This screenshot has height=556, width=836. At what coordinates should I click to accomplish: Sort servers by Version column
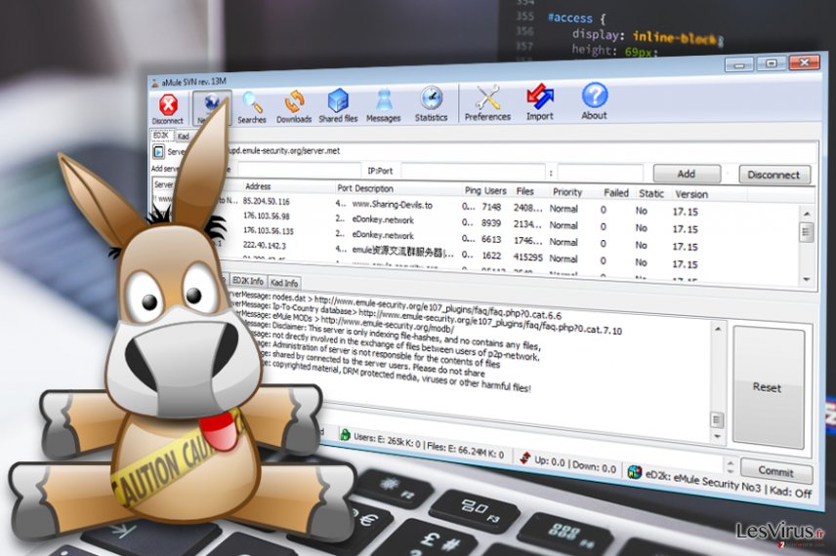pos(691,194)
